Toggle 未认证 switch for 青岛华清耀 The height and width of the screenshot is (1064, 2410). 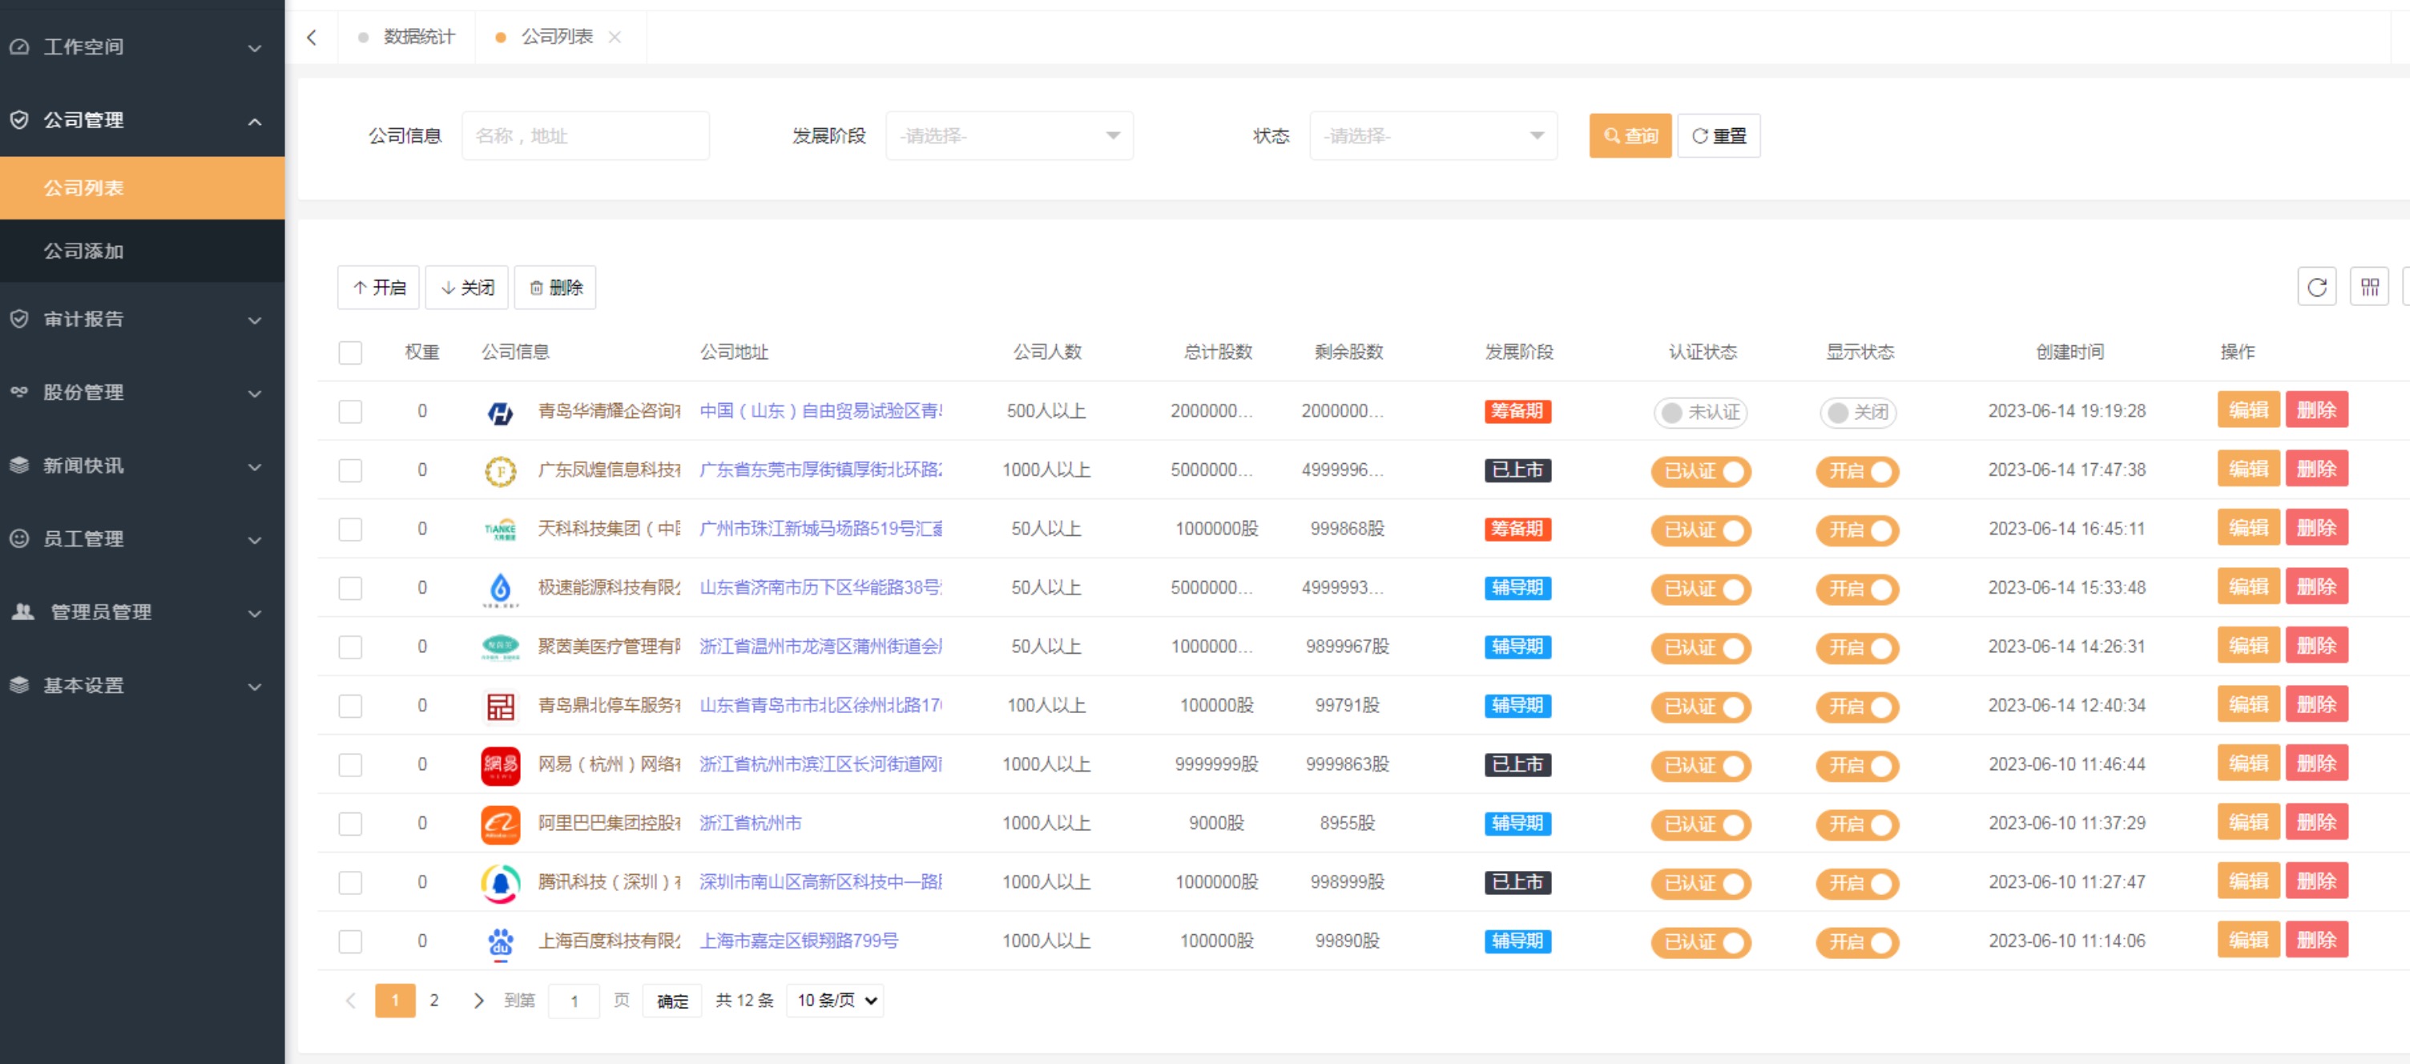point(1700,413)
